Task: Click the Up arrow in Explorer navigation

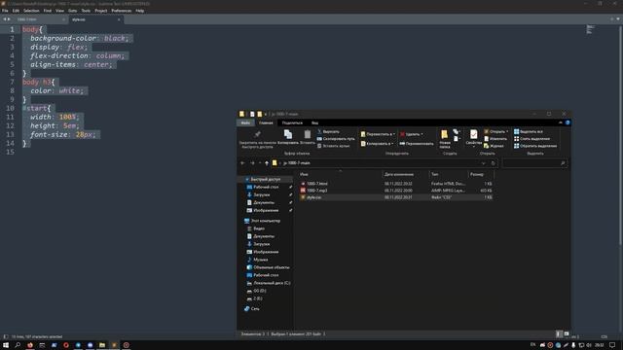Action: tap(267, 163)
